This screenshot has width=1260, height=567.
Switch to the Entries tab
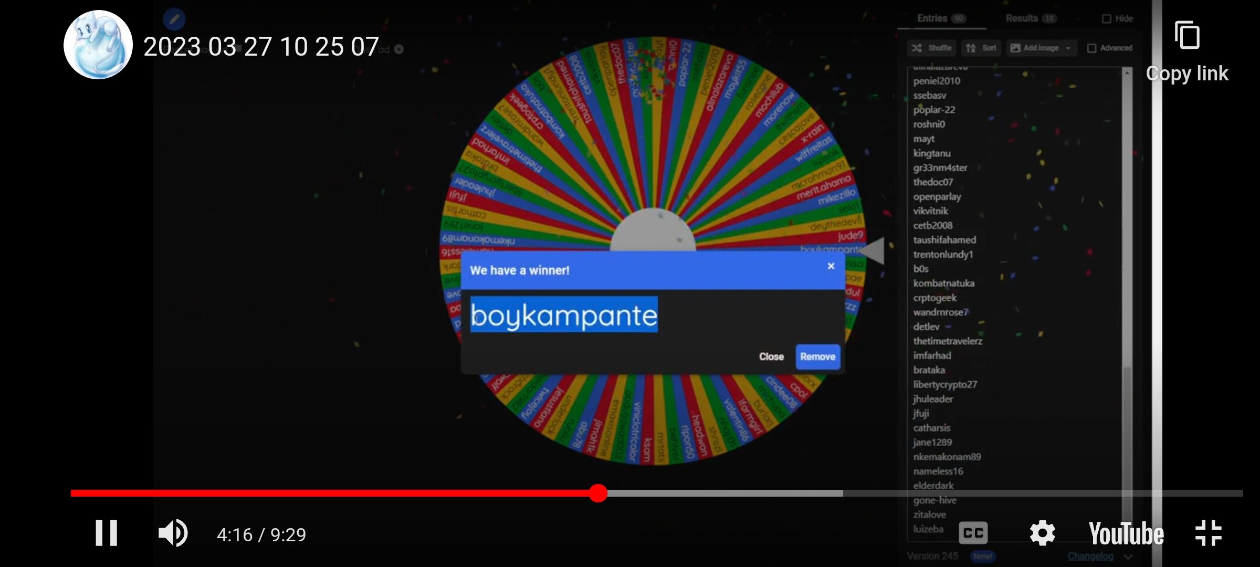(x=940, y=18)
